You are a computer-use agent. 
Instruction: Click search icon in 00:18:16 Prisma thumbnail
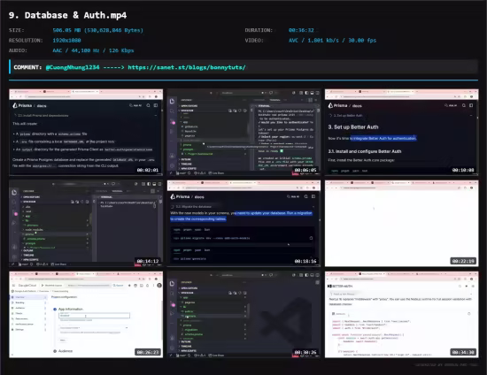pos(306,196)
